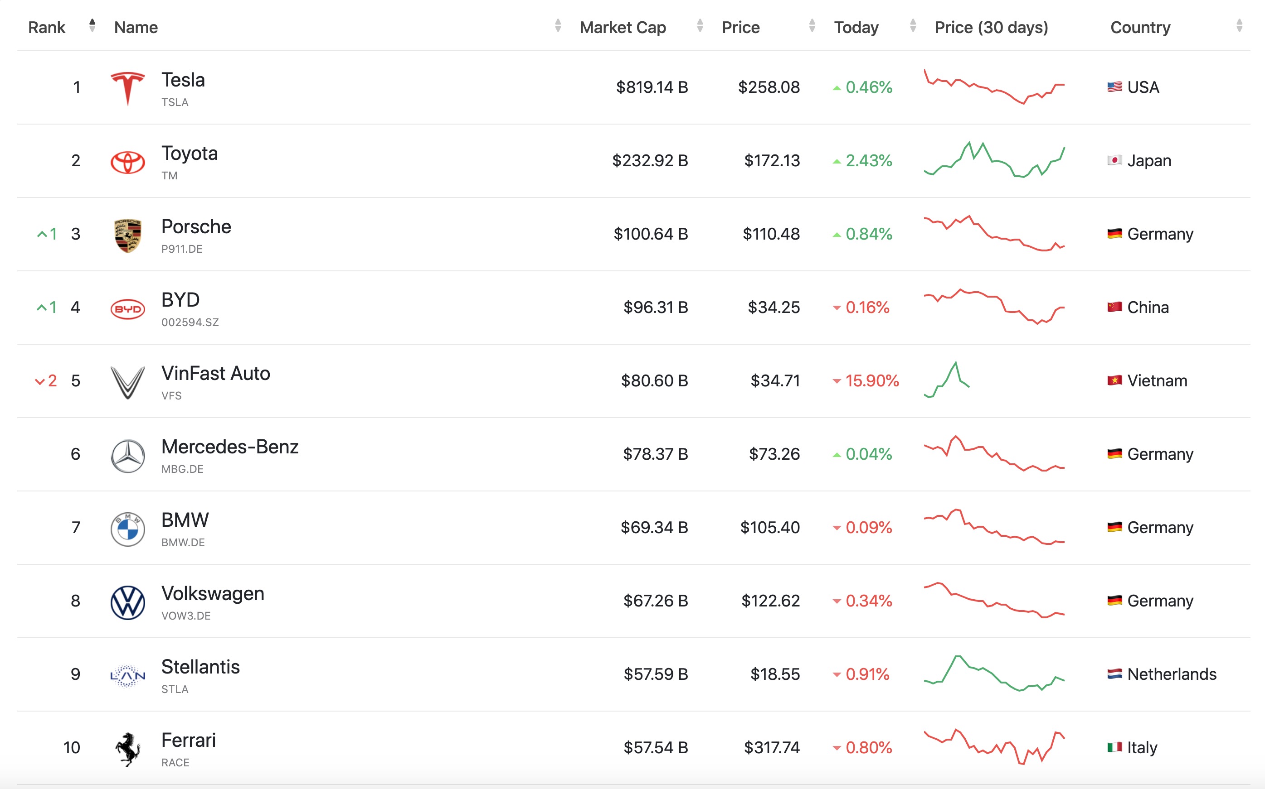Image resolution: width=1265 pixels, height=789 pixels.
Task: Click BMW's Germany flag icon
Action: coord(1114,527)
